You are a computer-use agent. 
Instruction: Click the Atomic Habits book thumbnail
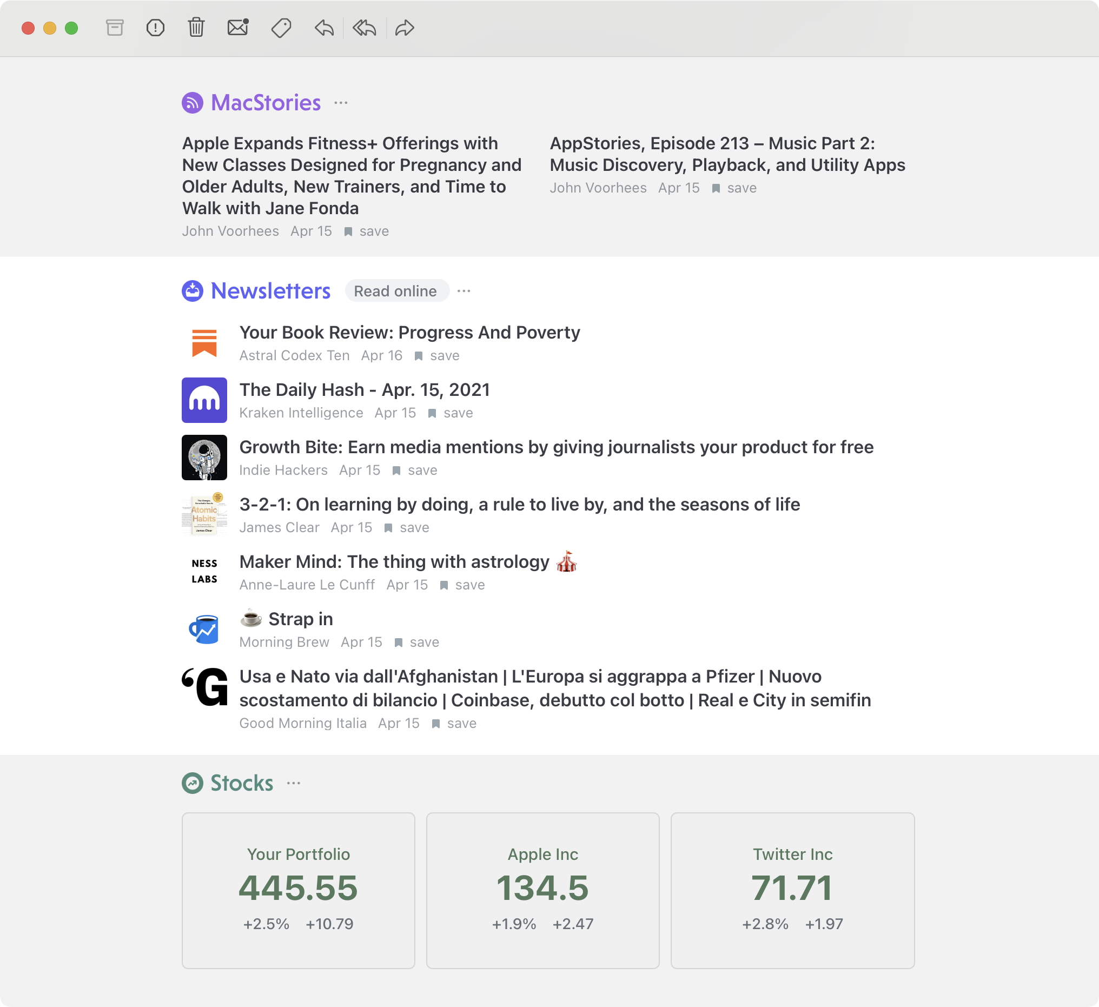204,515
